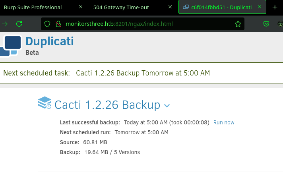Click 'Last successful backup:' label
The width and height of the screenshot is (283, 176).
(90, 122)
